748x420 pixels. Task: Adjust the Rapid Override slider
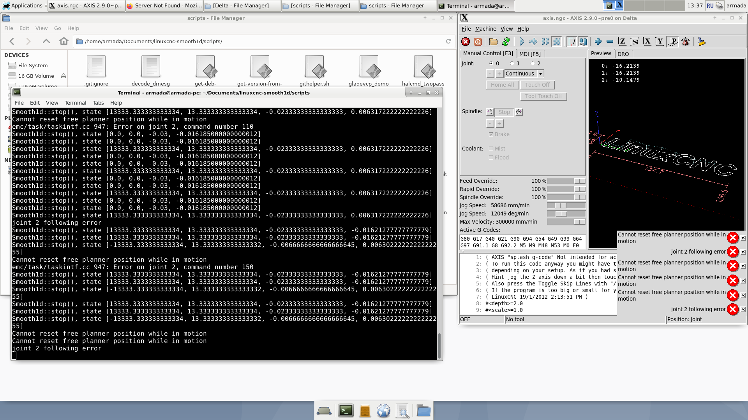point(566,189)
